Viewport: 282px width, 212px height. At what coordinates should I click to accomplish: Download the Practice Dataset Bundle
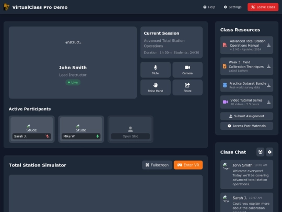point(269,85)
